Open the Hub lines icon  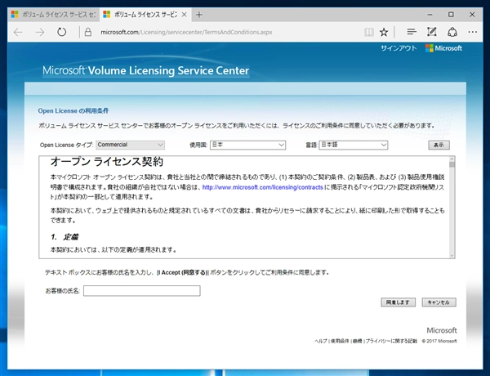pos(412,32)
